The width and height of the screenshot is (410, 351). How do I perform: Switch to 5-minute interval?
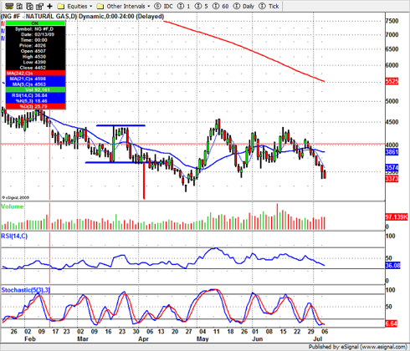(x=202, y=6)
